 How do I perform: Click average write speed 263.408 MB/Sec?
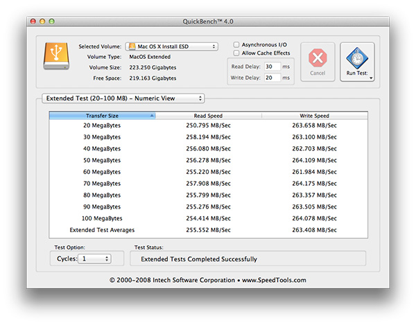pos(314,230)
